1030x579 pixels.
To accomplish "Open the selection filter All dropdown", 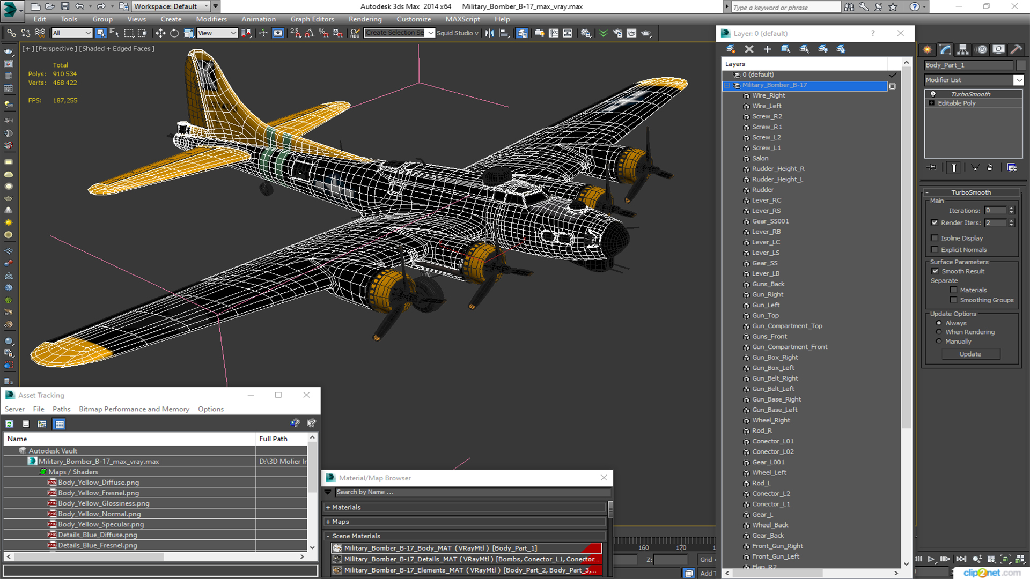I will 72,33.
